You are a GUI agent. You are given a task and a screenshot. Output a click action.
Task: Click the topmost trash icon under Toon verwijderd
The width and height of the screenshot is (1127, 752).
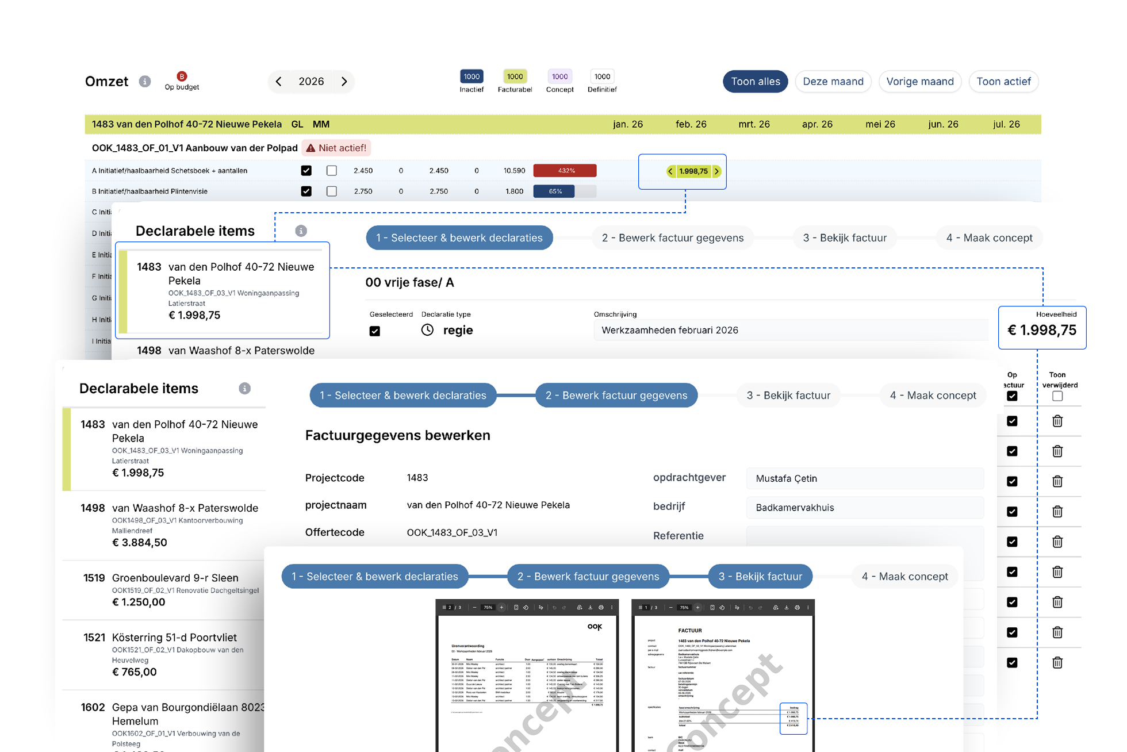(x=1057, y=421)
